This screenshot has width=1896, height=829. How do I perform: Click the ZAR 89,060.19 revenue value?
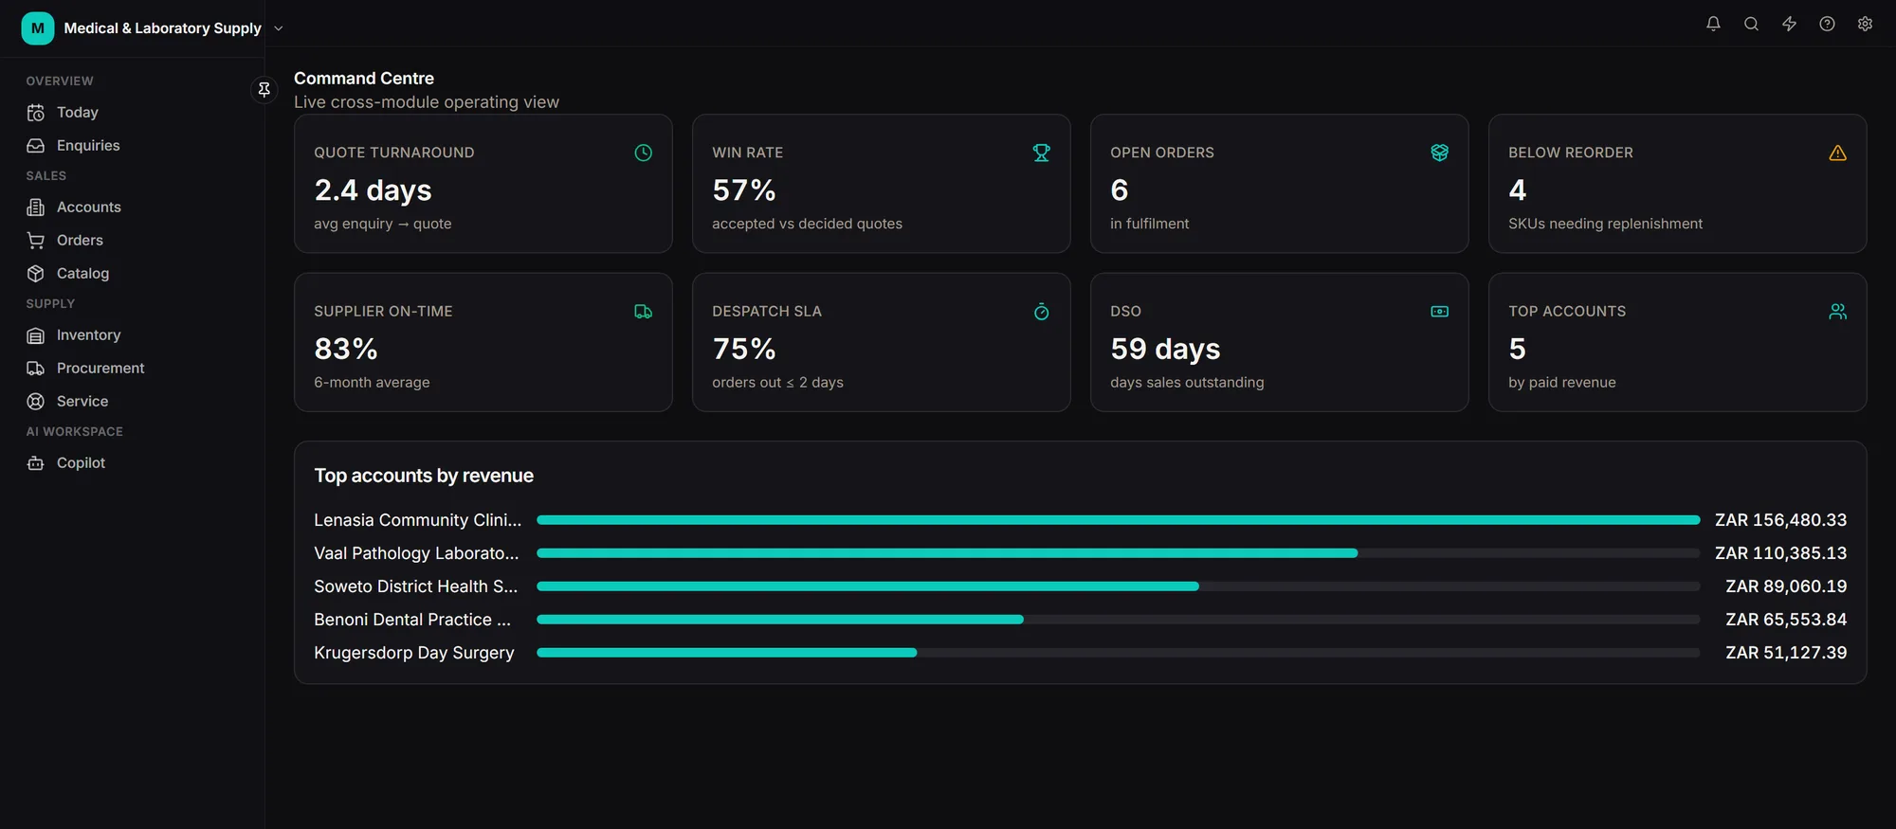click(1786, 586)
